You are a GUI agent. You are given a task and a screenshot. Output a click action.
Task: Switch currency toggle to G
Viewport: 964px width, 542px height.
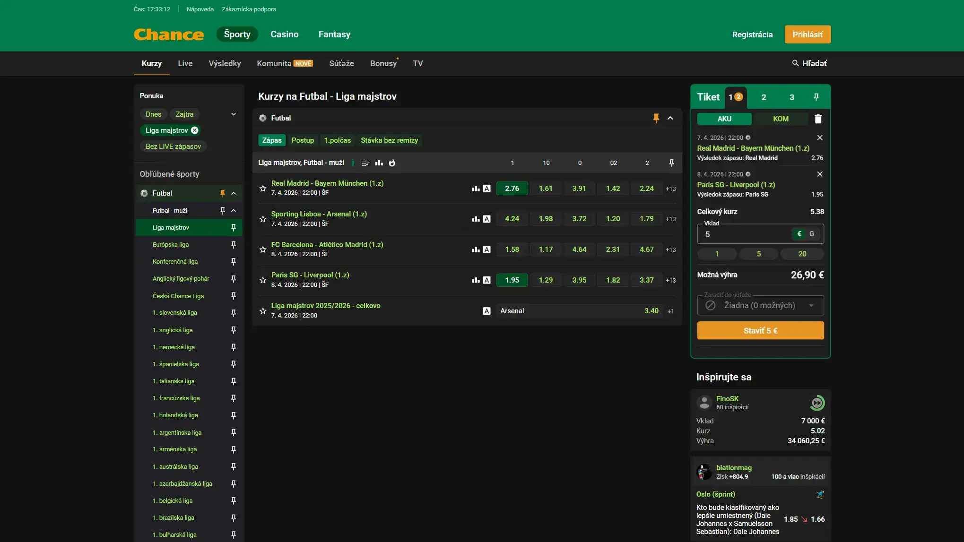coord(812,234)
